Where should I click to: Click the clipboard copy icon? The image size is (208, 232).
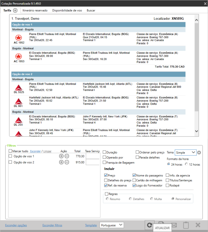(185, 225)
